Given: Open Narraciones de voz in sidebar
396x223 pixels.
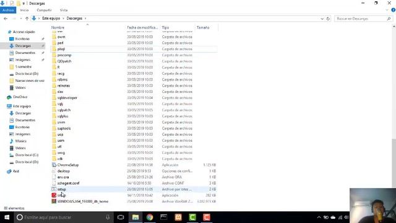Looking at the screenshot, I should pyautogui.click(x=30, y=81).
